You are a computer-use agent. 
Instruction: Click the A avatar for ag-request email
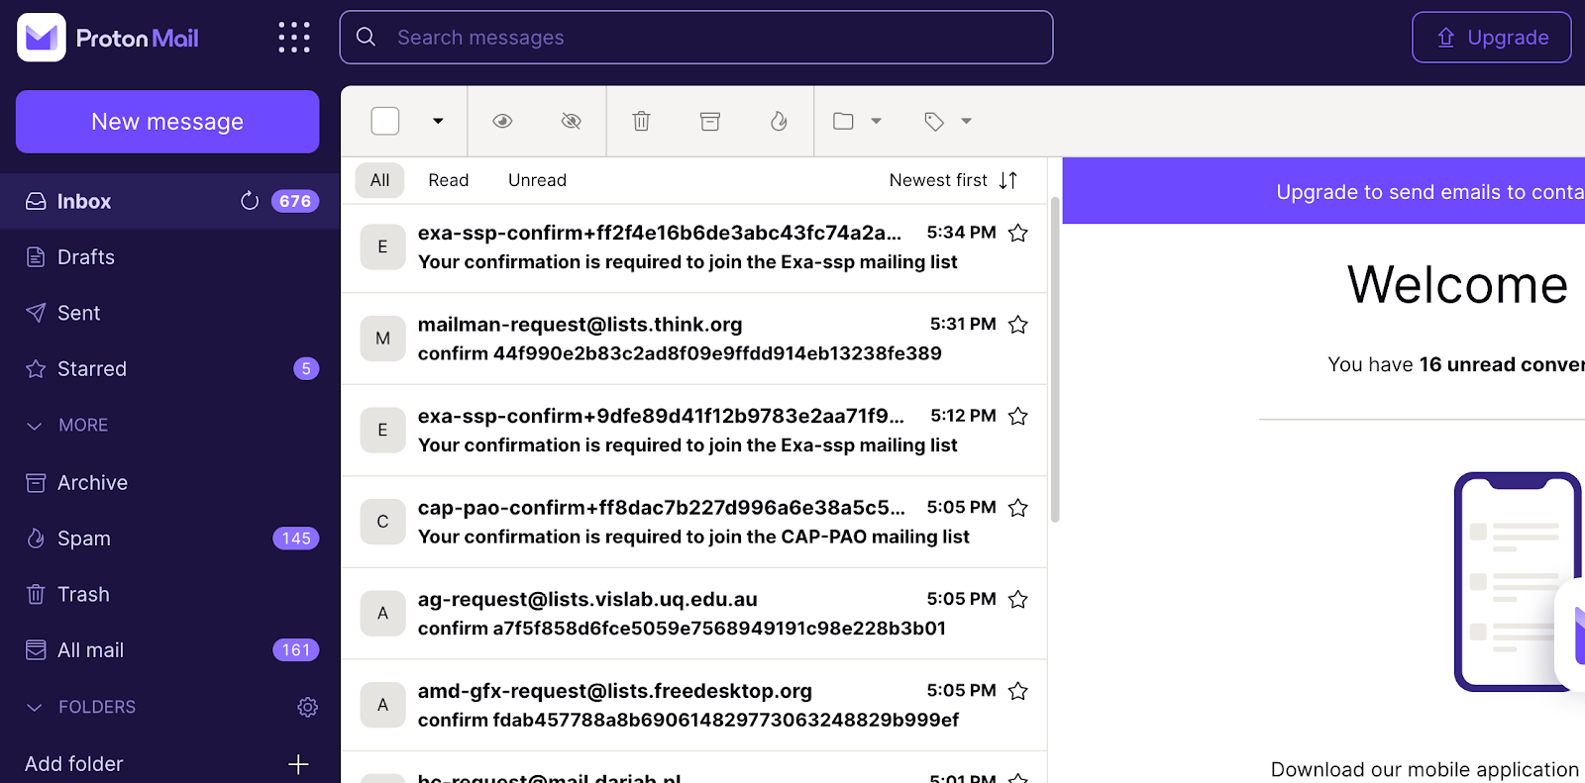pos(382,614)
